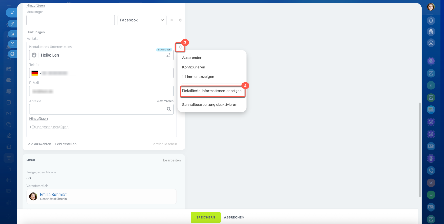Choose 'Schnellbearbeitung deaktivieren'
444x224 pixels.
click(x=210, y=104)
